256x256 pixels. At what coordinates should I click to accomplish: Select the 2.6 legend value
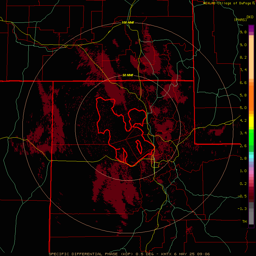[x=243, y=146]
